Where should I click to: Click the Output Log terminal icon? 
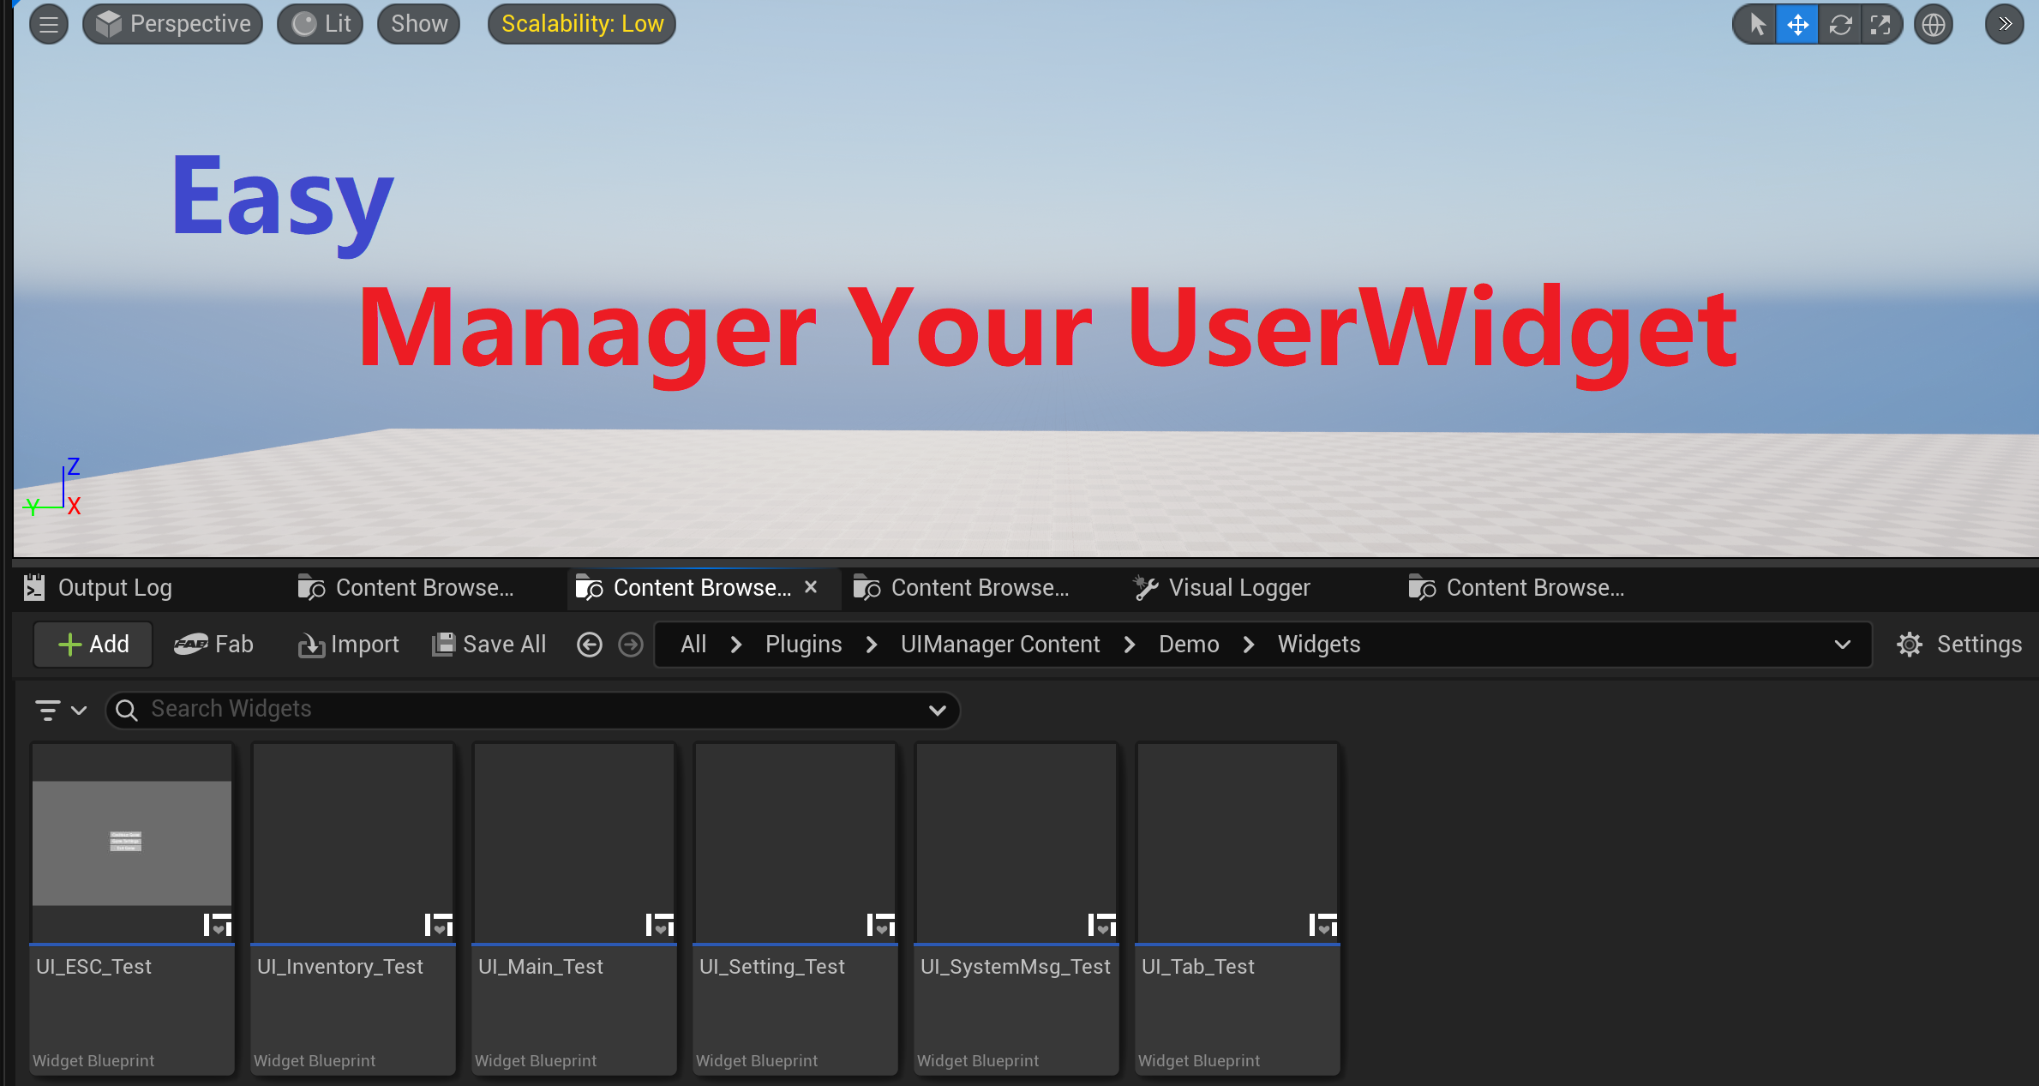click(34, 587)
